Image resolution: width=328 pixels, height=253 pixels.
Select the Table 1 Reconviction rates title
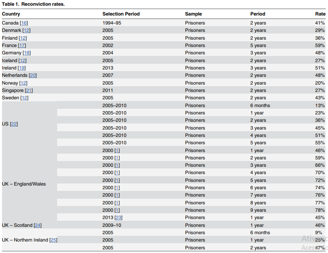pyautogui.click(x=33, y=4)
